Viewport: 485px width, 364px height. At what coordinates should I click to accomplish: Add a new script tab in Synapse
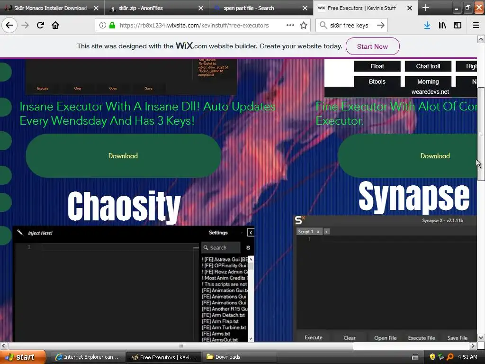326,231
